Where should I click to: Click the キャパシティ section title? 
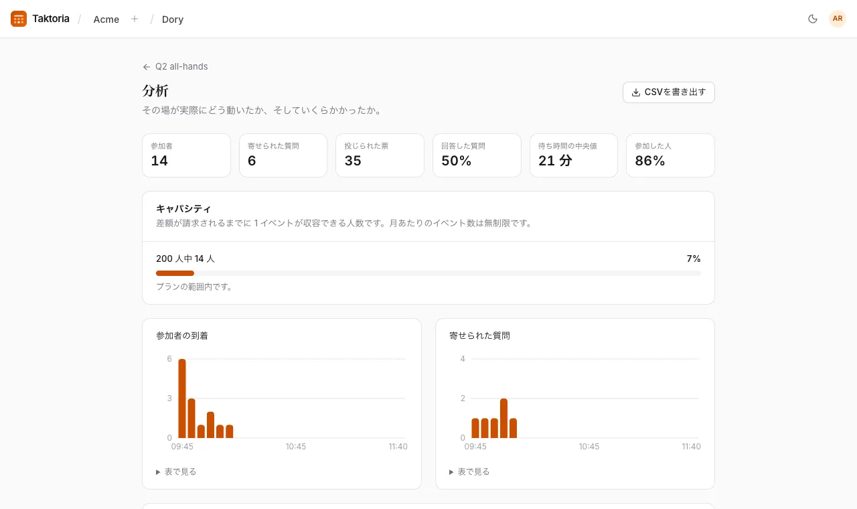[x=183, y=209]
